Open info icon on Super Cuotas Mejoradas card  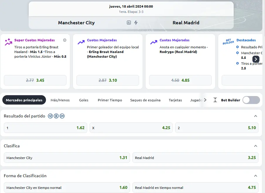65,40
